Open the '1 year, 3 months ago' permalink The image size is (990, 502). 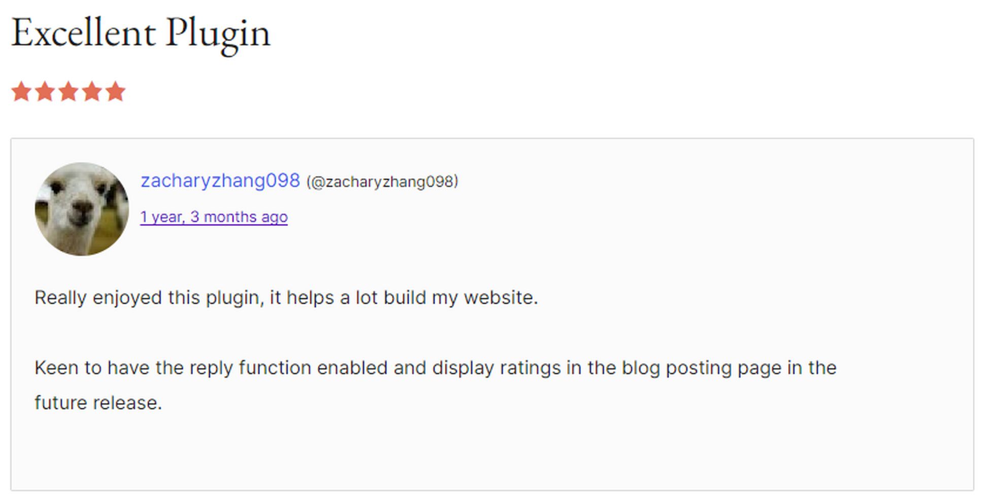pyautogui.click(x=214, y=217)
